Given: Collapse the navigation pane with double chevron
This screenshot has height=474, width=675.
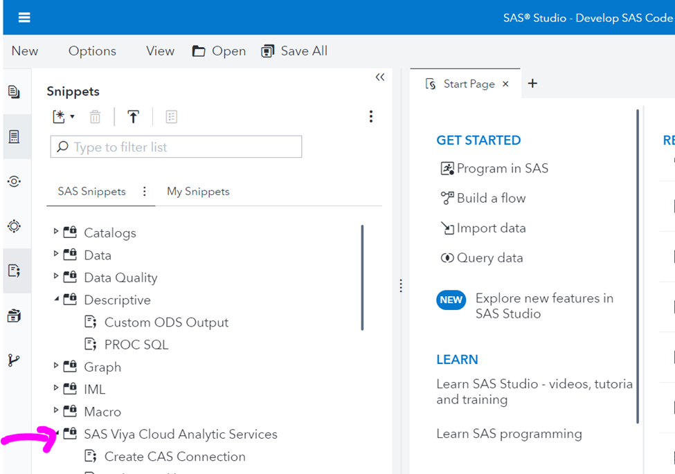Looking at the screenshot, I should pyautogui.click(x=379, y=78).
